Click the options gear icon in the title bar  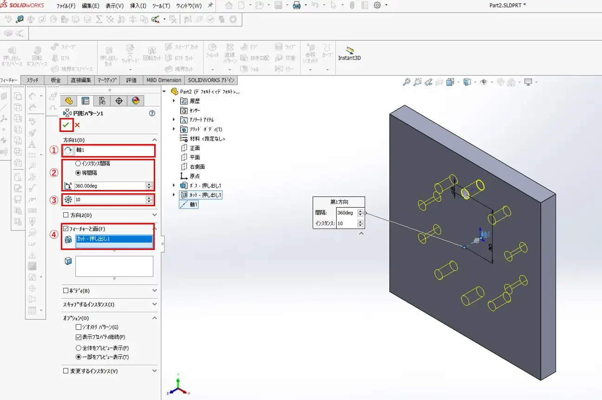point(377,5)
